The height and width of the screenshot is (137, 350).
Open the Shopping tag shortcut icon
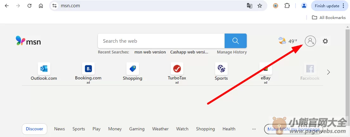click(x=133, y=69)
